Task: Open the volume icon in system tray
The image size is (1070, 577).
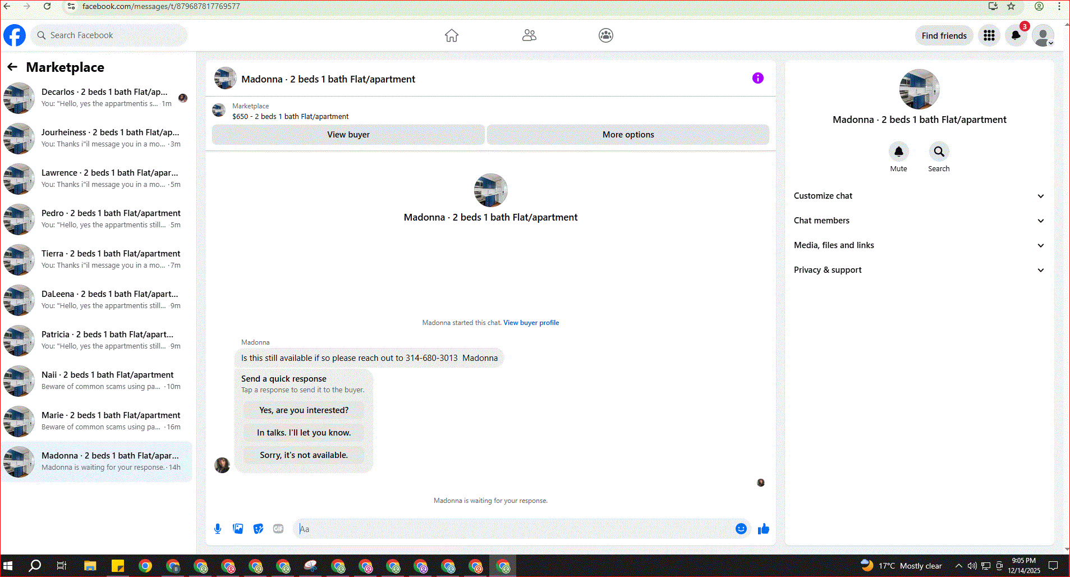Action: pyautogui.click(x=972, y=566)
